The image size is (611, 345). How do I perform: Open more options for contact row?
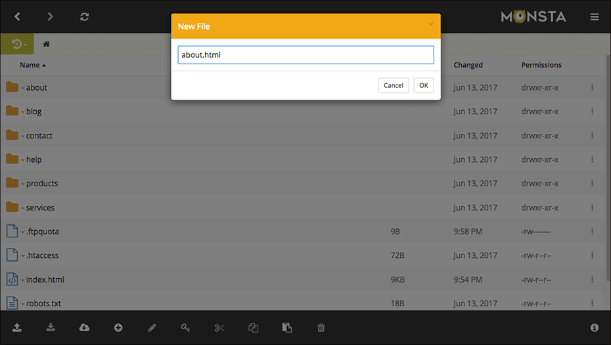point(592,135)
